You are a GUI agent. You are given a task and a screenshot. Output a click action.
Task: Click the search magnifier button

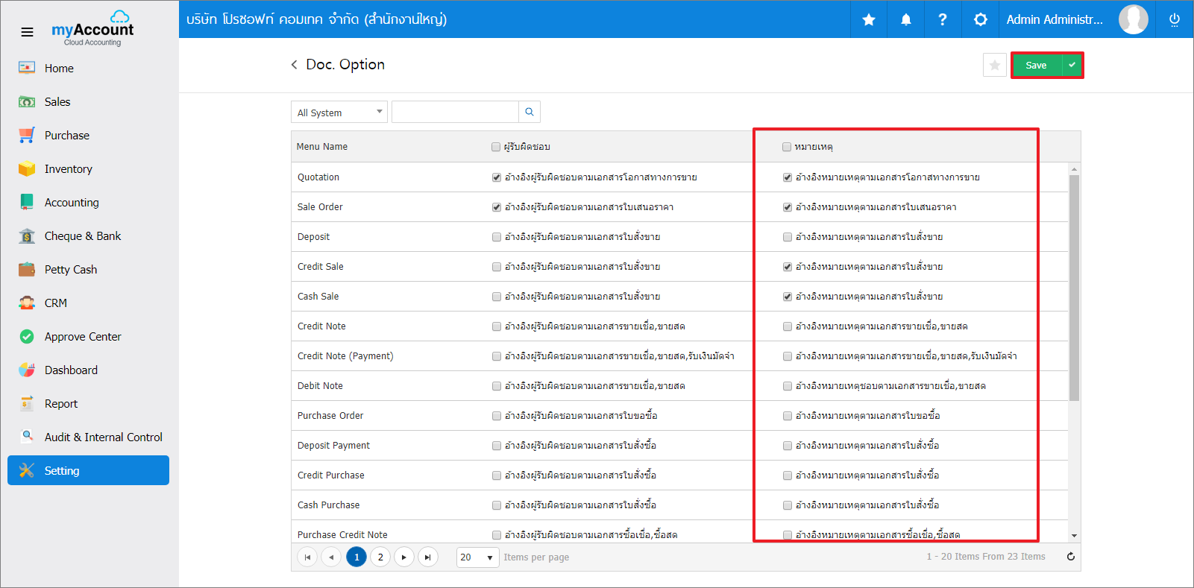coord(530,112)
